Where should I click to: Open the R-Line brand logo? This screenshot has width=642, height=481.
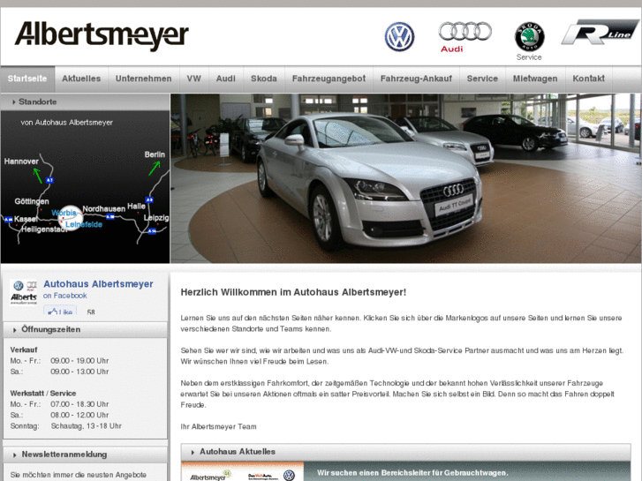click(600, 32)
